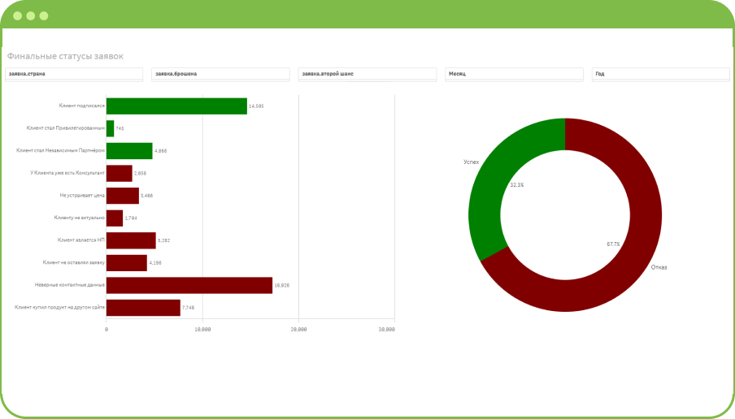The height and width of the screenshot is (419, 735).
Task: Click the 'Клиент купил продукт на другом сайте' bar
Action: 143,308
